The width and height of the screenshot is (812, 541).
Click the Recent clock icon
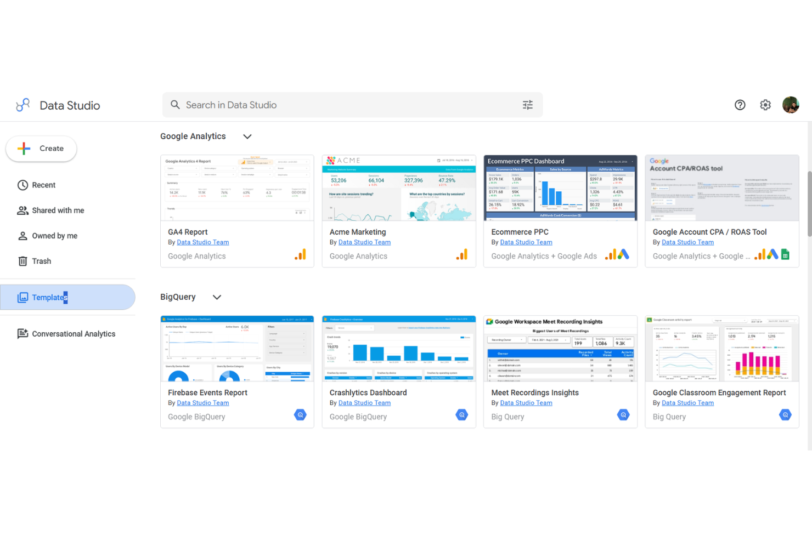22,185
